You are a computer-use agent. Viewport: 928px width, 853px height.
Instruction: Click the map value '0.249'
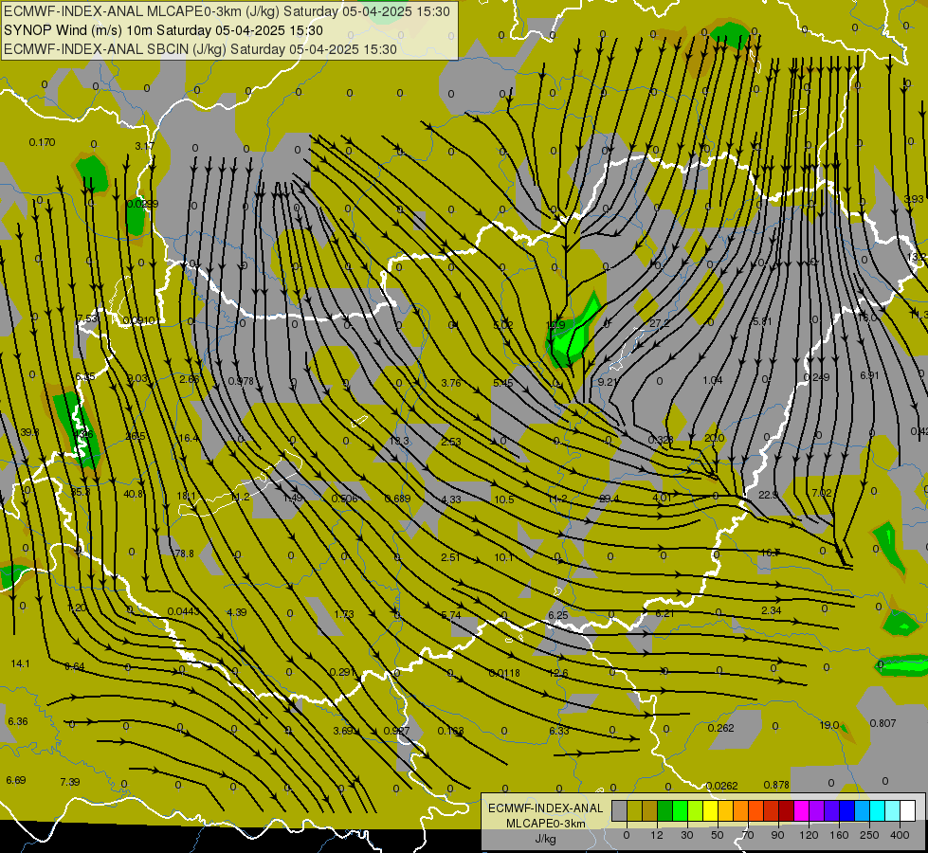pyautogui.click(x=817, y=377)
